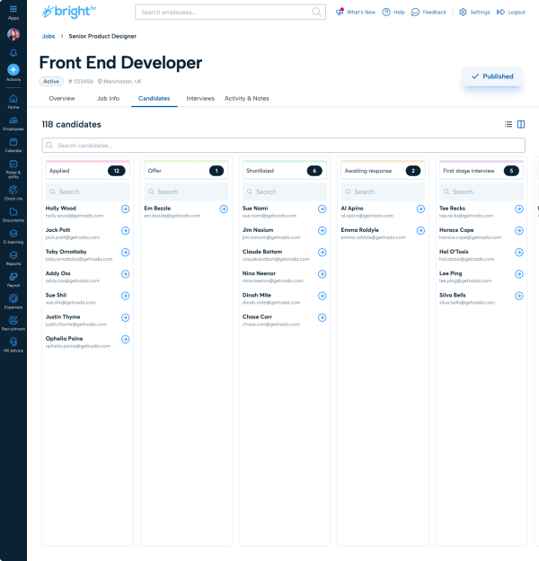Move Holly Wood to next stage arrow
This screenshot has height=561, width=539.
point(125,209)
